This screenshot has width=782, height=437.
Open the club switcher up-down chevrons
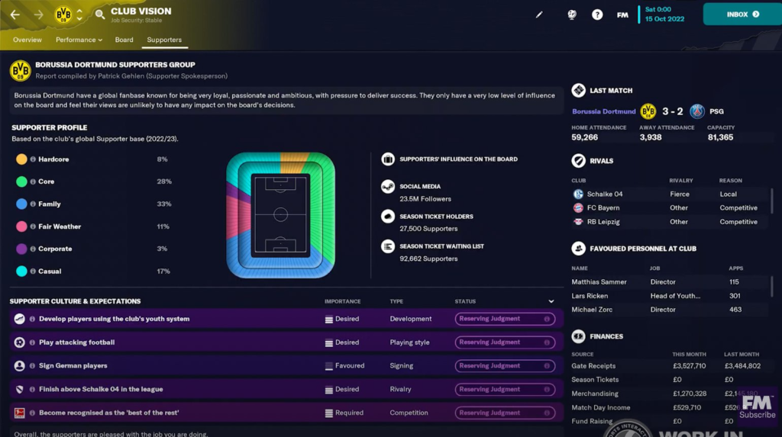pyautogui.click(x=79, y=14)
